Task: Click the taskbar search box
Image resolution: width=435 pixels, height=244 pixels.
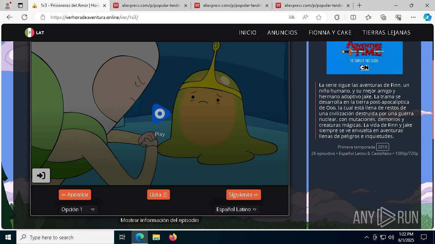Action: (x=65, y=237)
